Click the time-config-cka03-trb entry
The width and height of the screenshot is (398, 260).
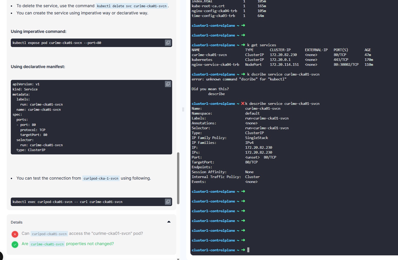213,16
